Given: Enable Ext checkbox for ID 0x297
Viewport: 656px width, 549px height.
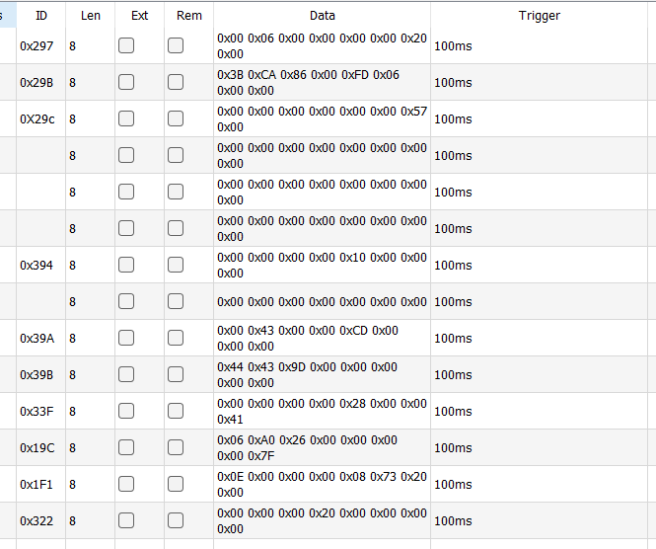Looking at the screenshot, I should (x=126, y=45).
